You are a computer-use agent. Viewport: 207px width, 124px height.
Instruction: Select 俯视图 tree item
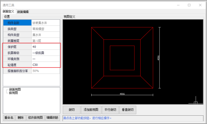14,93
